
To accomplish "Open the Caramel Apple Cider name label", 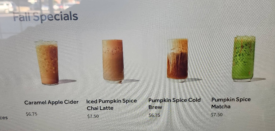I will point(51,102).
